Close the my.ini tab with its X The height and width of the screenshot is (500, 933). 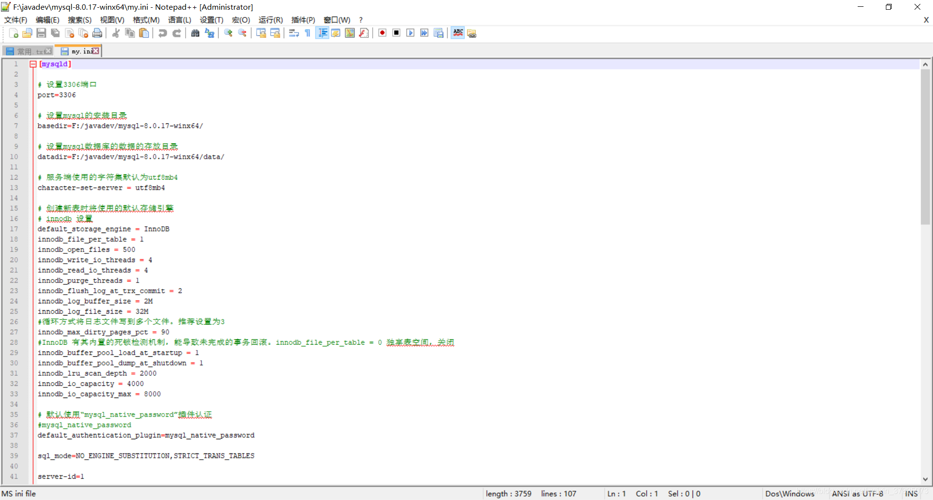96,50
